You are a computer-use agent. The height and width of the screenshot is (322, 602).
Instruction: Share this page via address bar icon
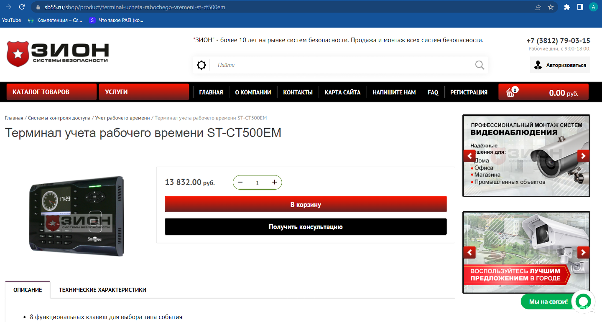click(x=538, y=7)
